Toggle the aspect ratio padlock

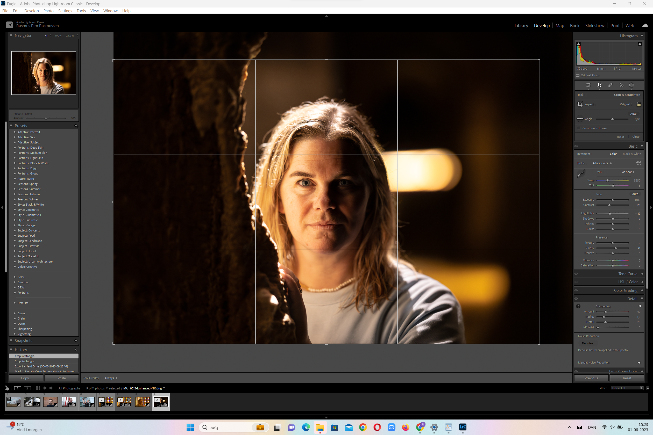pyautogui.click(x=638, y=104)
